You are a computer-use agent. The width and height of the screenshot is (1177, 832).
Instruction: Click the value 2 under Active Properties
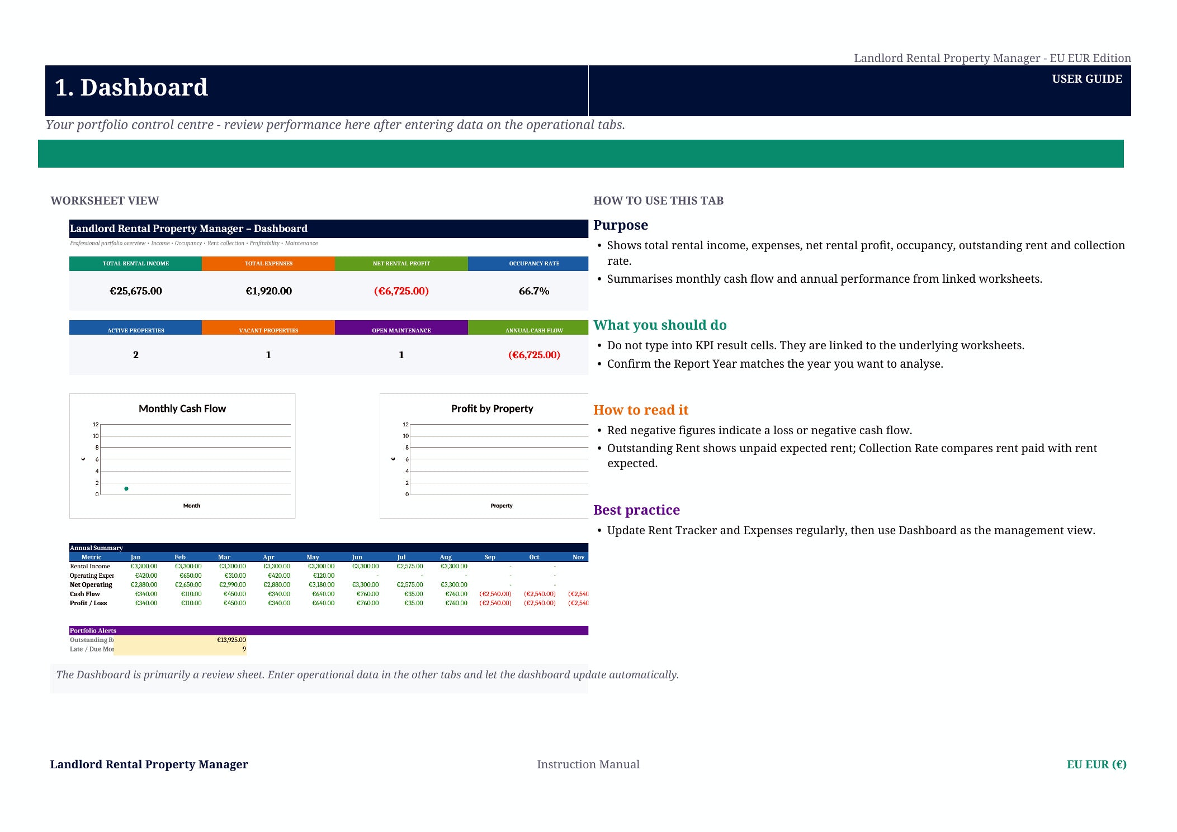click(135, 355)
